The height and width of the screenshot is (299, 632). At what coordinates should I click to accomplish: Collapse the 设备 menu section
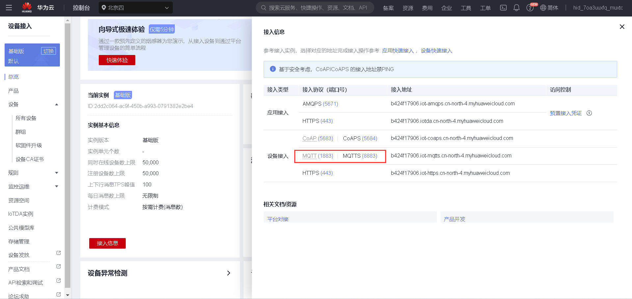click(57, 104)
